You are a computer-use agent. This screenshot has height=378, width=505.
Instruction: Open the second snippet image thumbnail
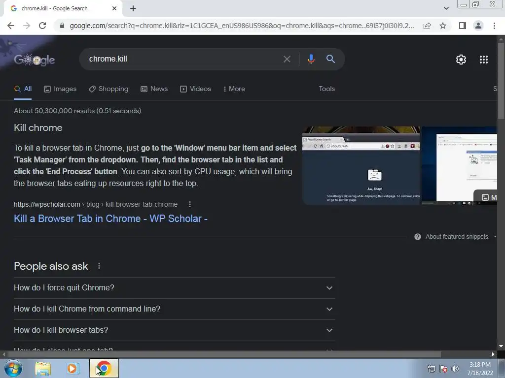pos(459,165)
